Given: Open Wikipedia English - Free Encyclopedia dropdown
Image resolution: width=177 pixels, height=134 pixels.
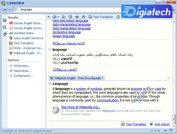Looking at the screenshot, I should click(x=76, y=78).
